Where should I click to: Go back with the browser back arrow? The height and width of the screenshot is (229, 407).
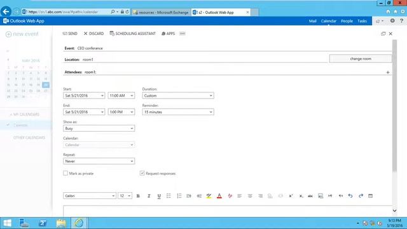click(6, 11)
